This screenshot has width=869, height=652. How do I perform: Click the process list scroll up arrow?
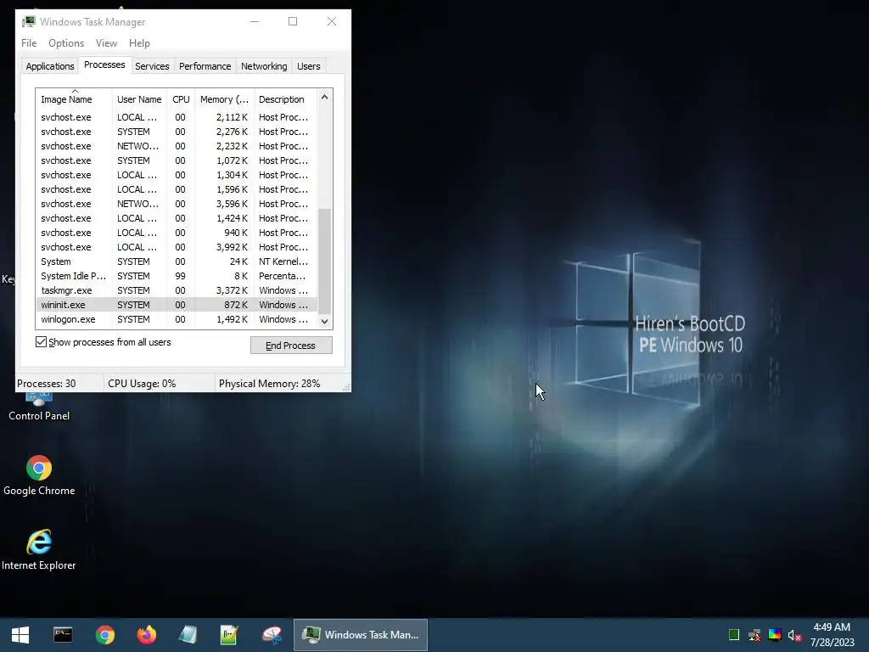click(x=325, y=97)
